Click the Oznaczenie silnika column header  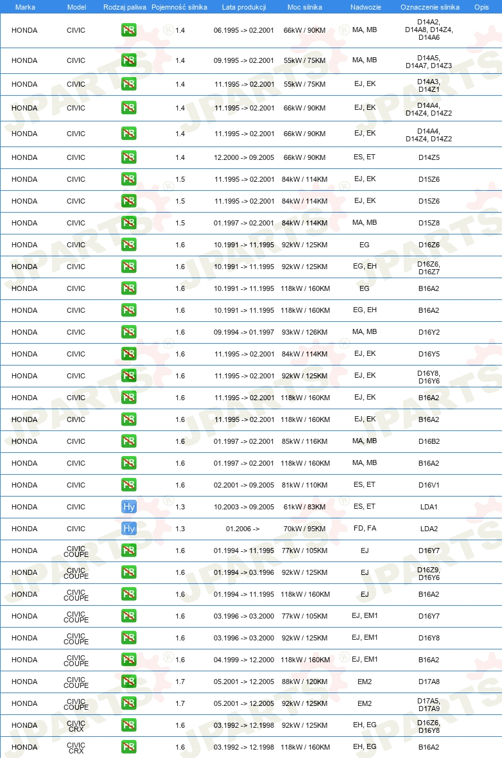coord(430,7)
